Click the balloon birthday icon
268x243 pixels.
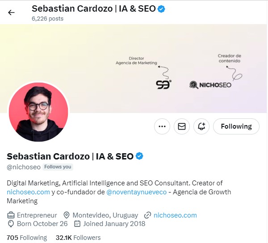(11, 224)
